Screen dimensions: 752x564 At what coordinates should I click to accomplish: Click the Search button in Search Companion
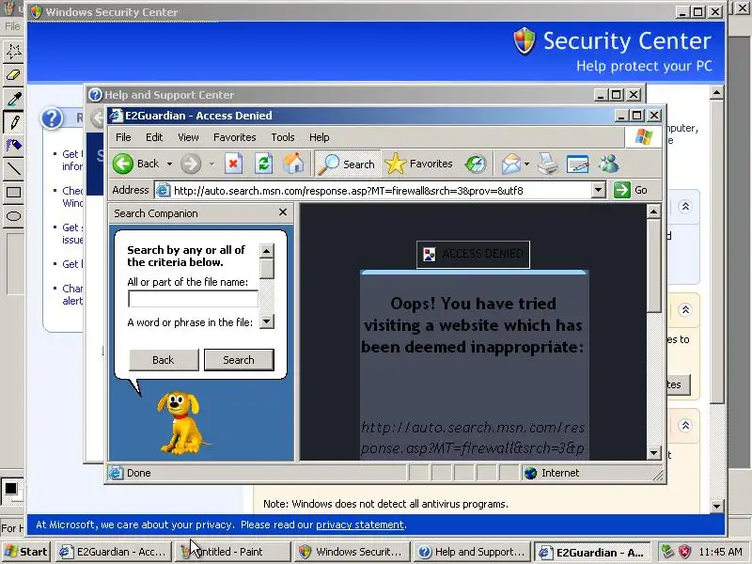click(239, 360)
